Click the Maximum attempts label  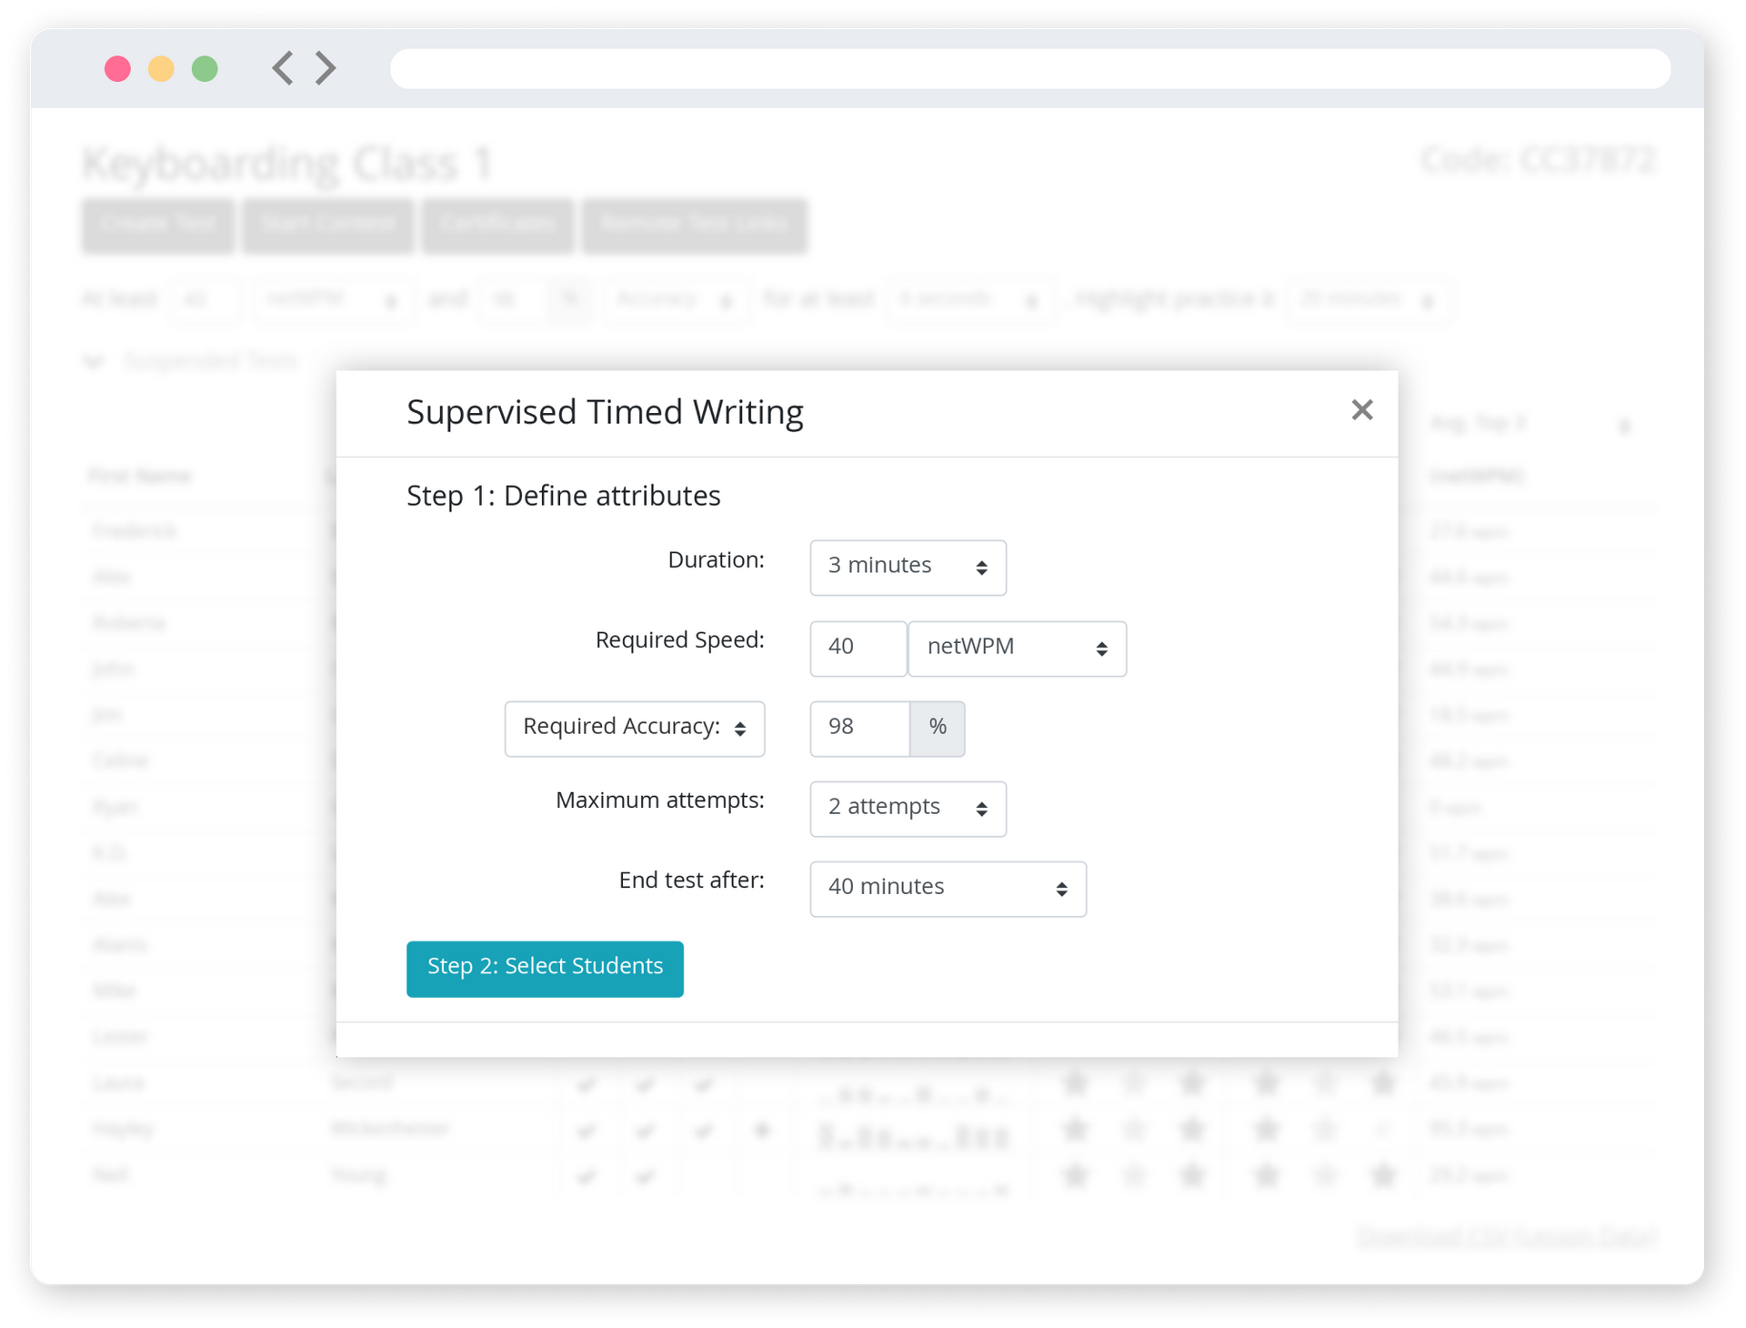[659, 800]
